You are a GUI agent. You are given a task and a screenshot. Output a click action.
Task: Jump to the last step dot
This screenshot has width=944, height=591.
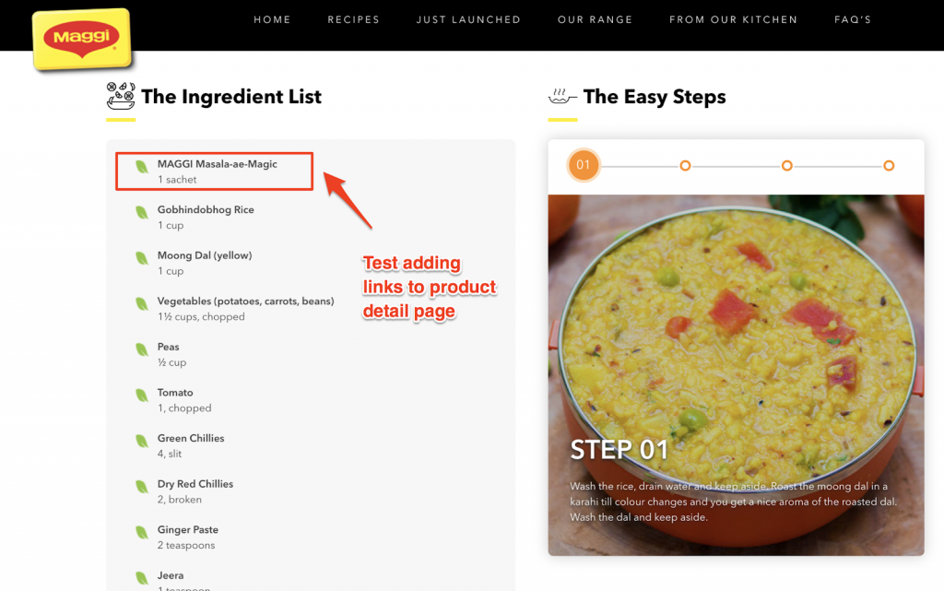[x=889, y=166]
